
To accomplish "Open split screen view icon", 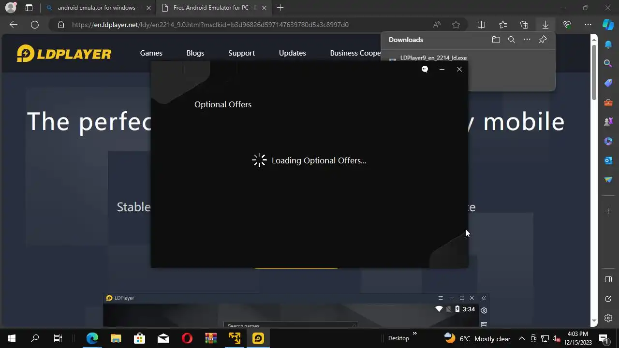I will tap(481, 25).
